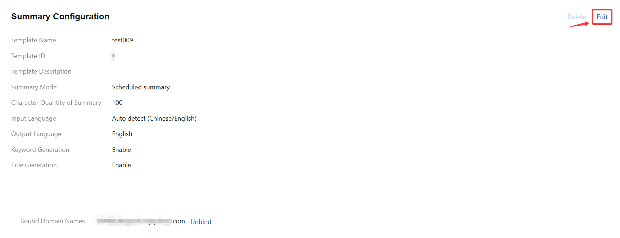
Task: Click the Template Description label
Action: [41, 71]
